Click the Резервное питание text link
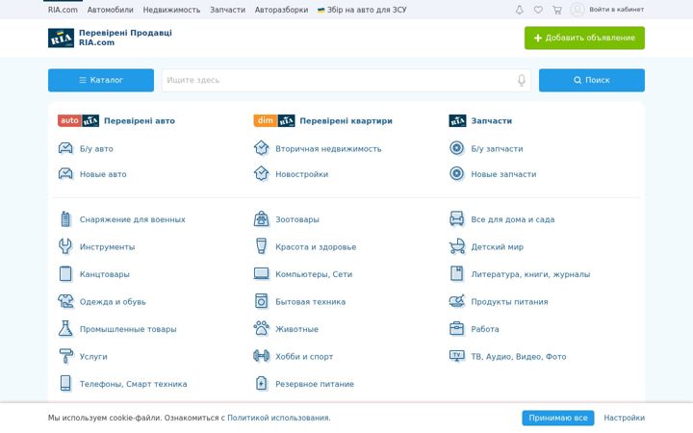Viewport: 693px width, 433px height. point(314,384)
